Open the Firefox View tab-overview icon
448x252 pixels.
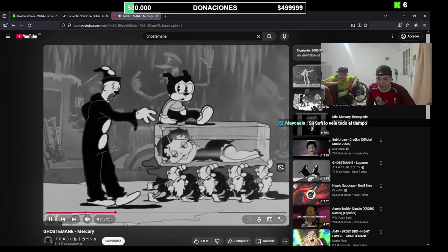point(4,16)
